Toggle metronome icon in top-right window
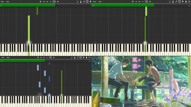The height and width of the screenshot is (107, 191). coord(173,1)
